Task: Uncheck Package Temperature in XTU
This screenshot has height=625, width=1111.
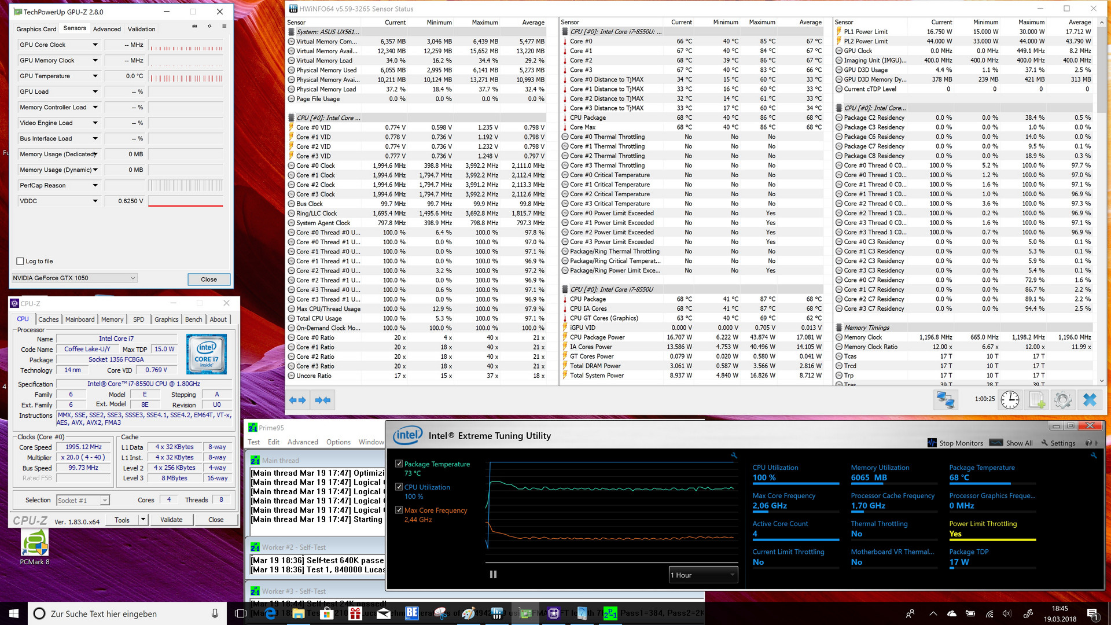Action: tap(399, 464)
